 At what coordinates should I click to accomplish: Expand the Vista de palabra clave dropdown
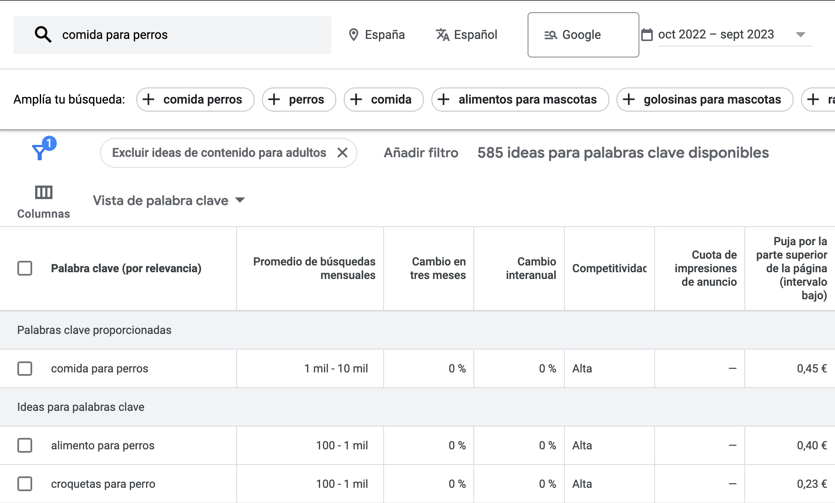[x=240, y=200]
